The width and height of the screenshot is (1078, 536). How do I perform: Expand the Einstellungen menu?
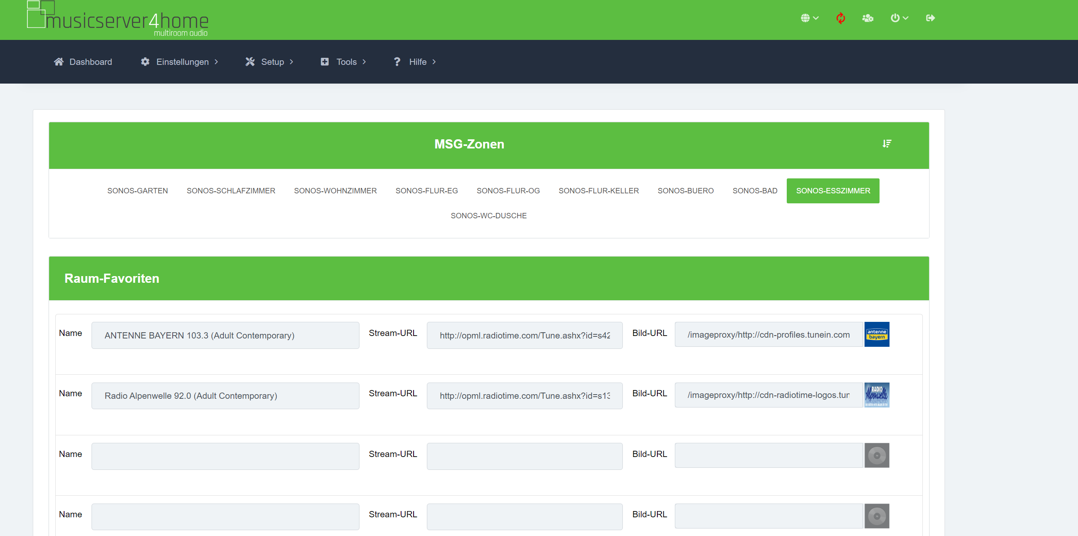tap(180, 62)
